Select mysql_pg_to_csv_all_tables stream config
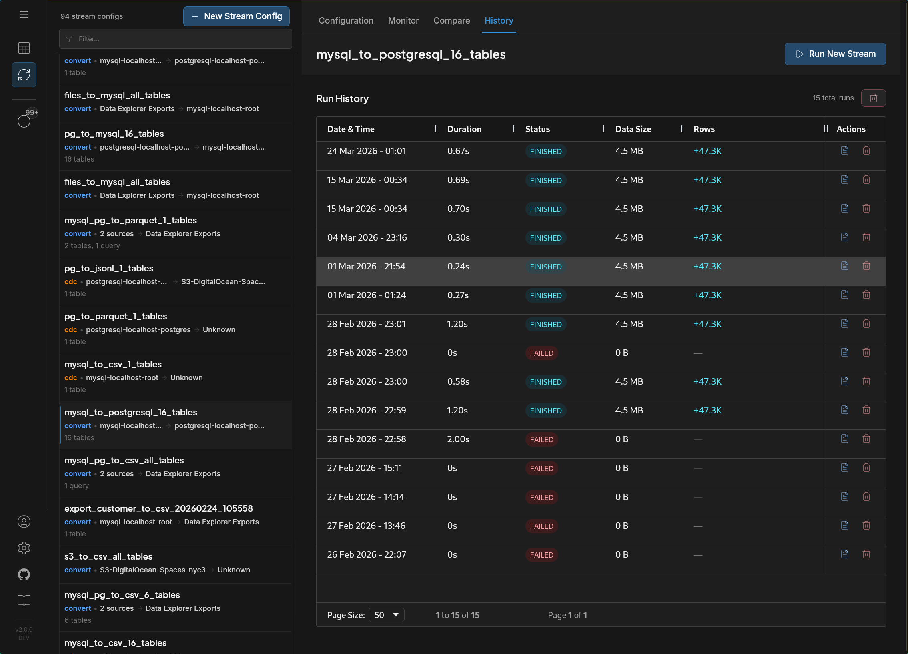The width and height of the screenshot is (908, 654). [175, 473]
